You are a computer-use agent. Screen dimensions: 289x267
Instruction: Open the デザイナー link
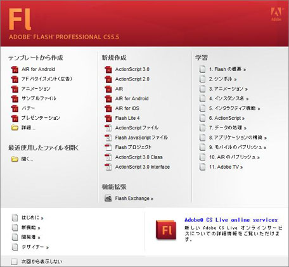(x=35, y=247)
